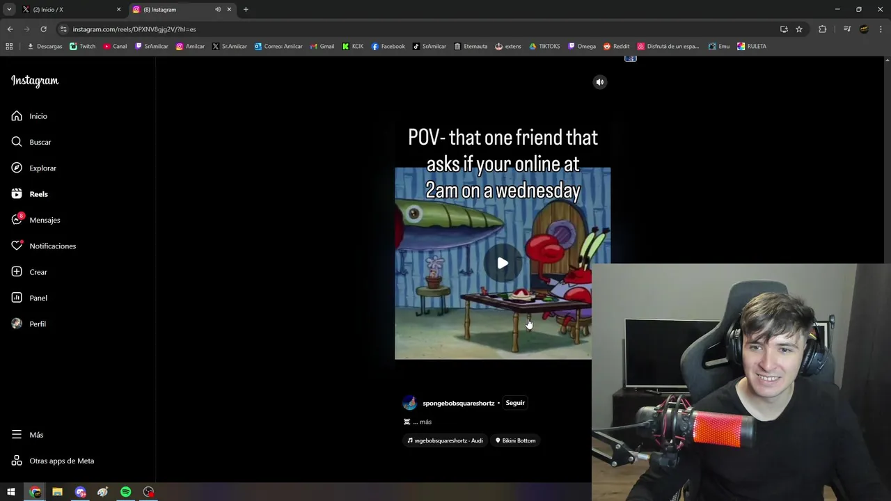Open the Chrome apps grid shortcut

(9, 47)
